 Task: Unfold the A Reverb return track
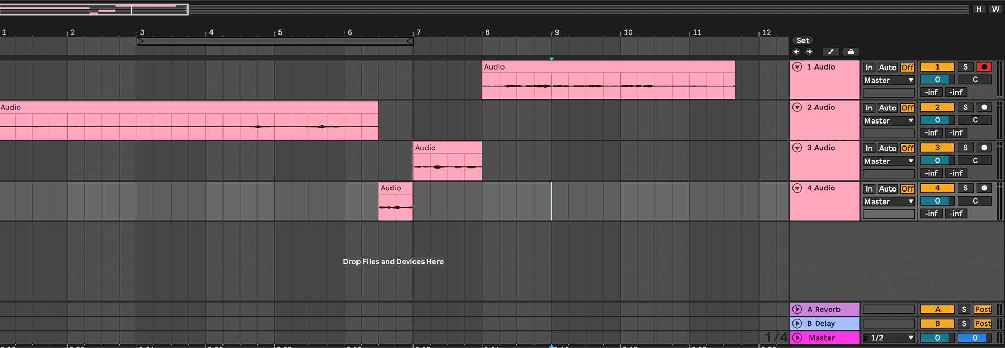[797, 309]
